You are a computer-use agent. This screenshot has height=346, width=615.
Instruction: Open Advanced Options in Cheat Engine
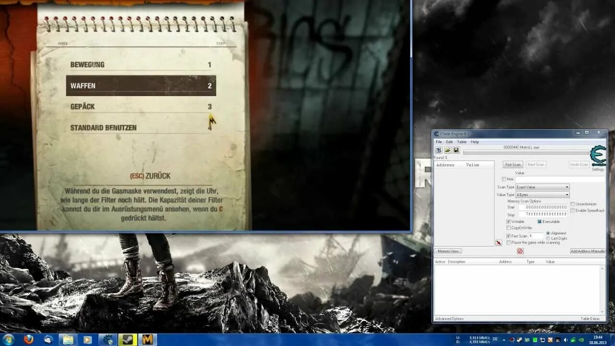pos(449,319)
